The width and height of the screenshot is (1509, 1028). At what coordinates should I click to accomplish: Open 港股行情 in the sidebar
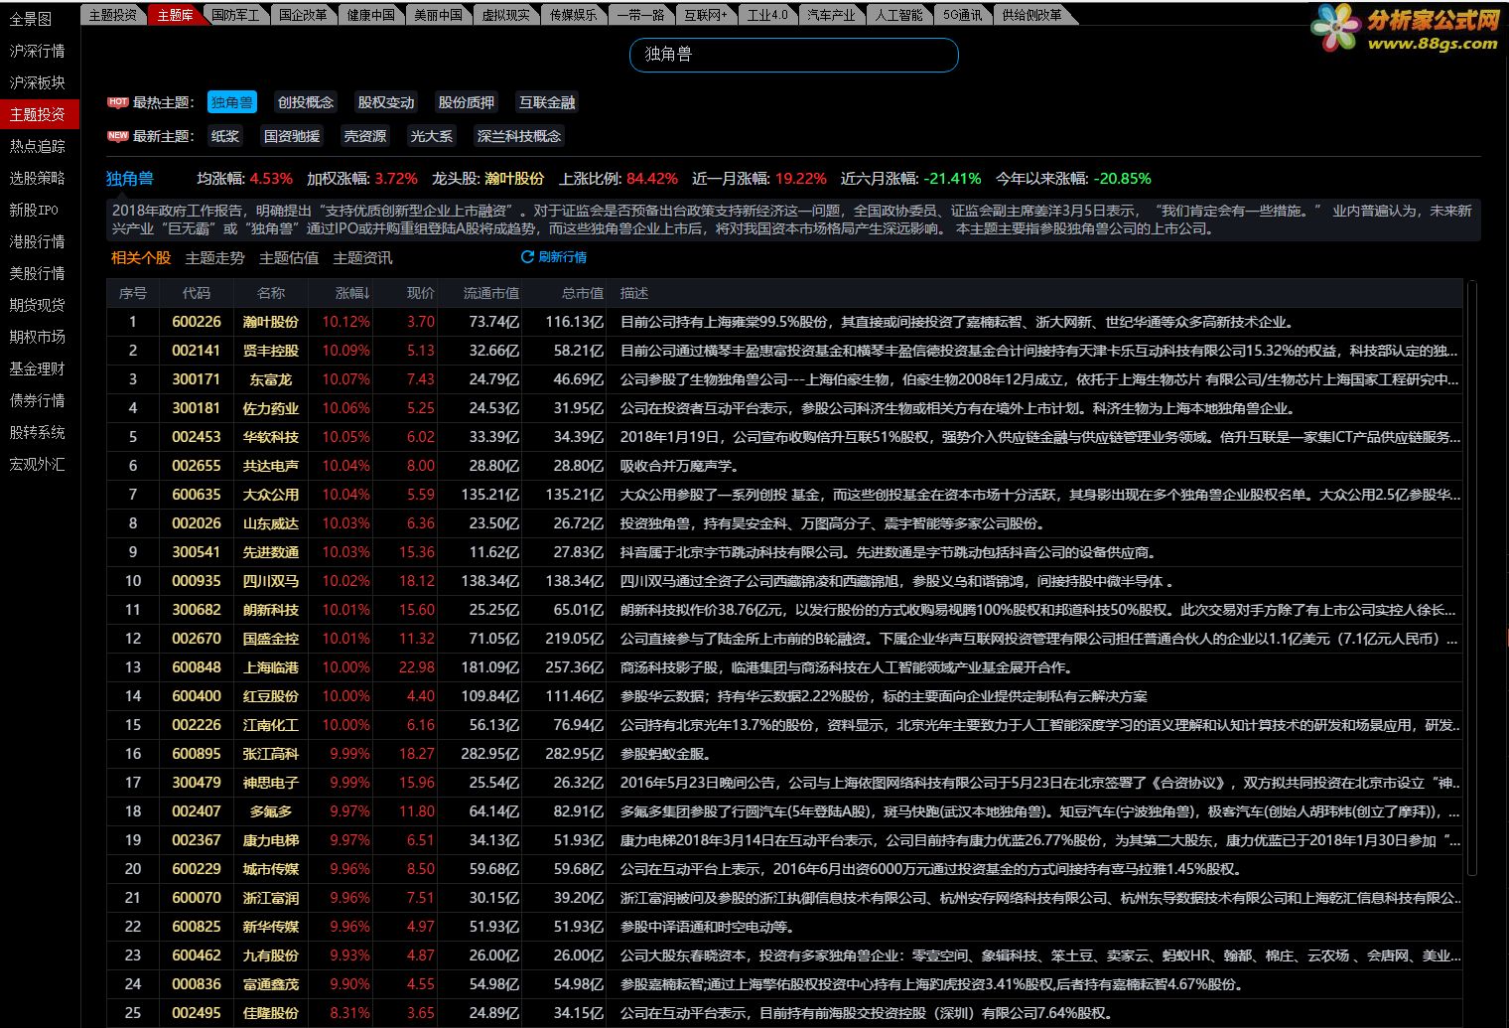coord(38,241)
